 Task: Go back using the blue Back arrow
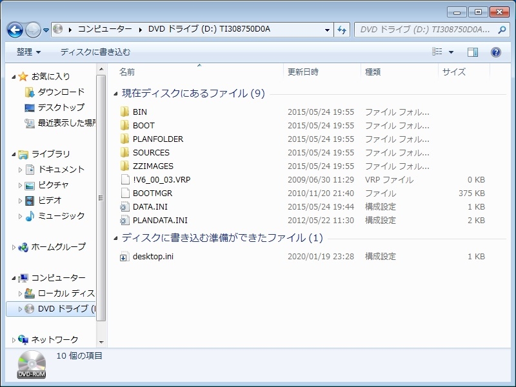15,30
